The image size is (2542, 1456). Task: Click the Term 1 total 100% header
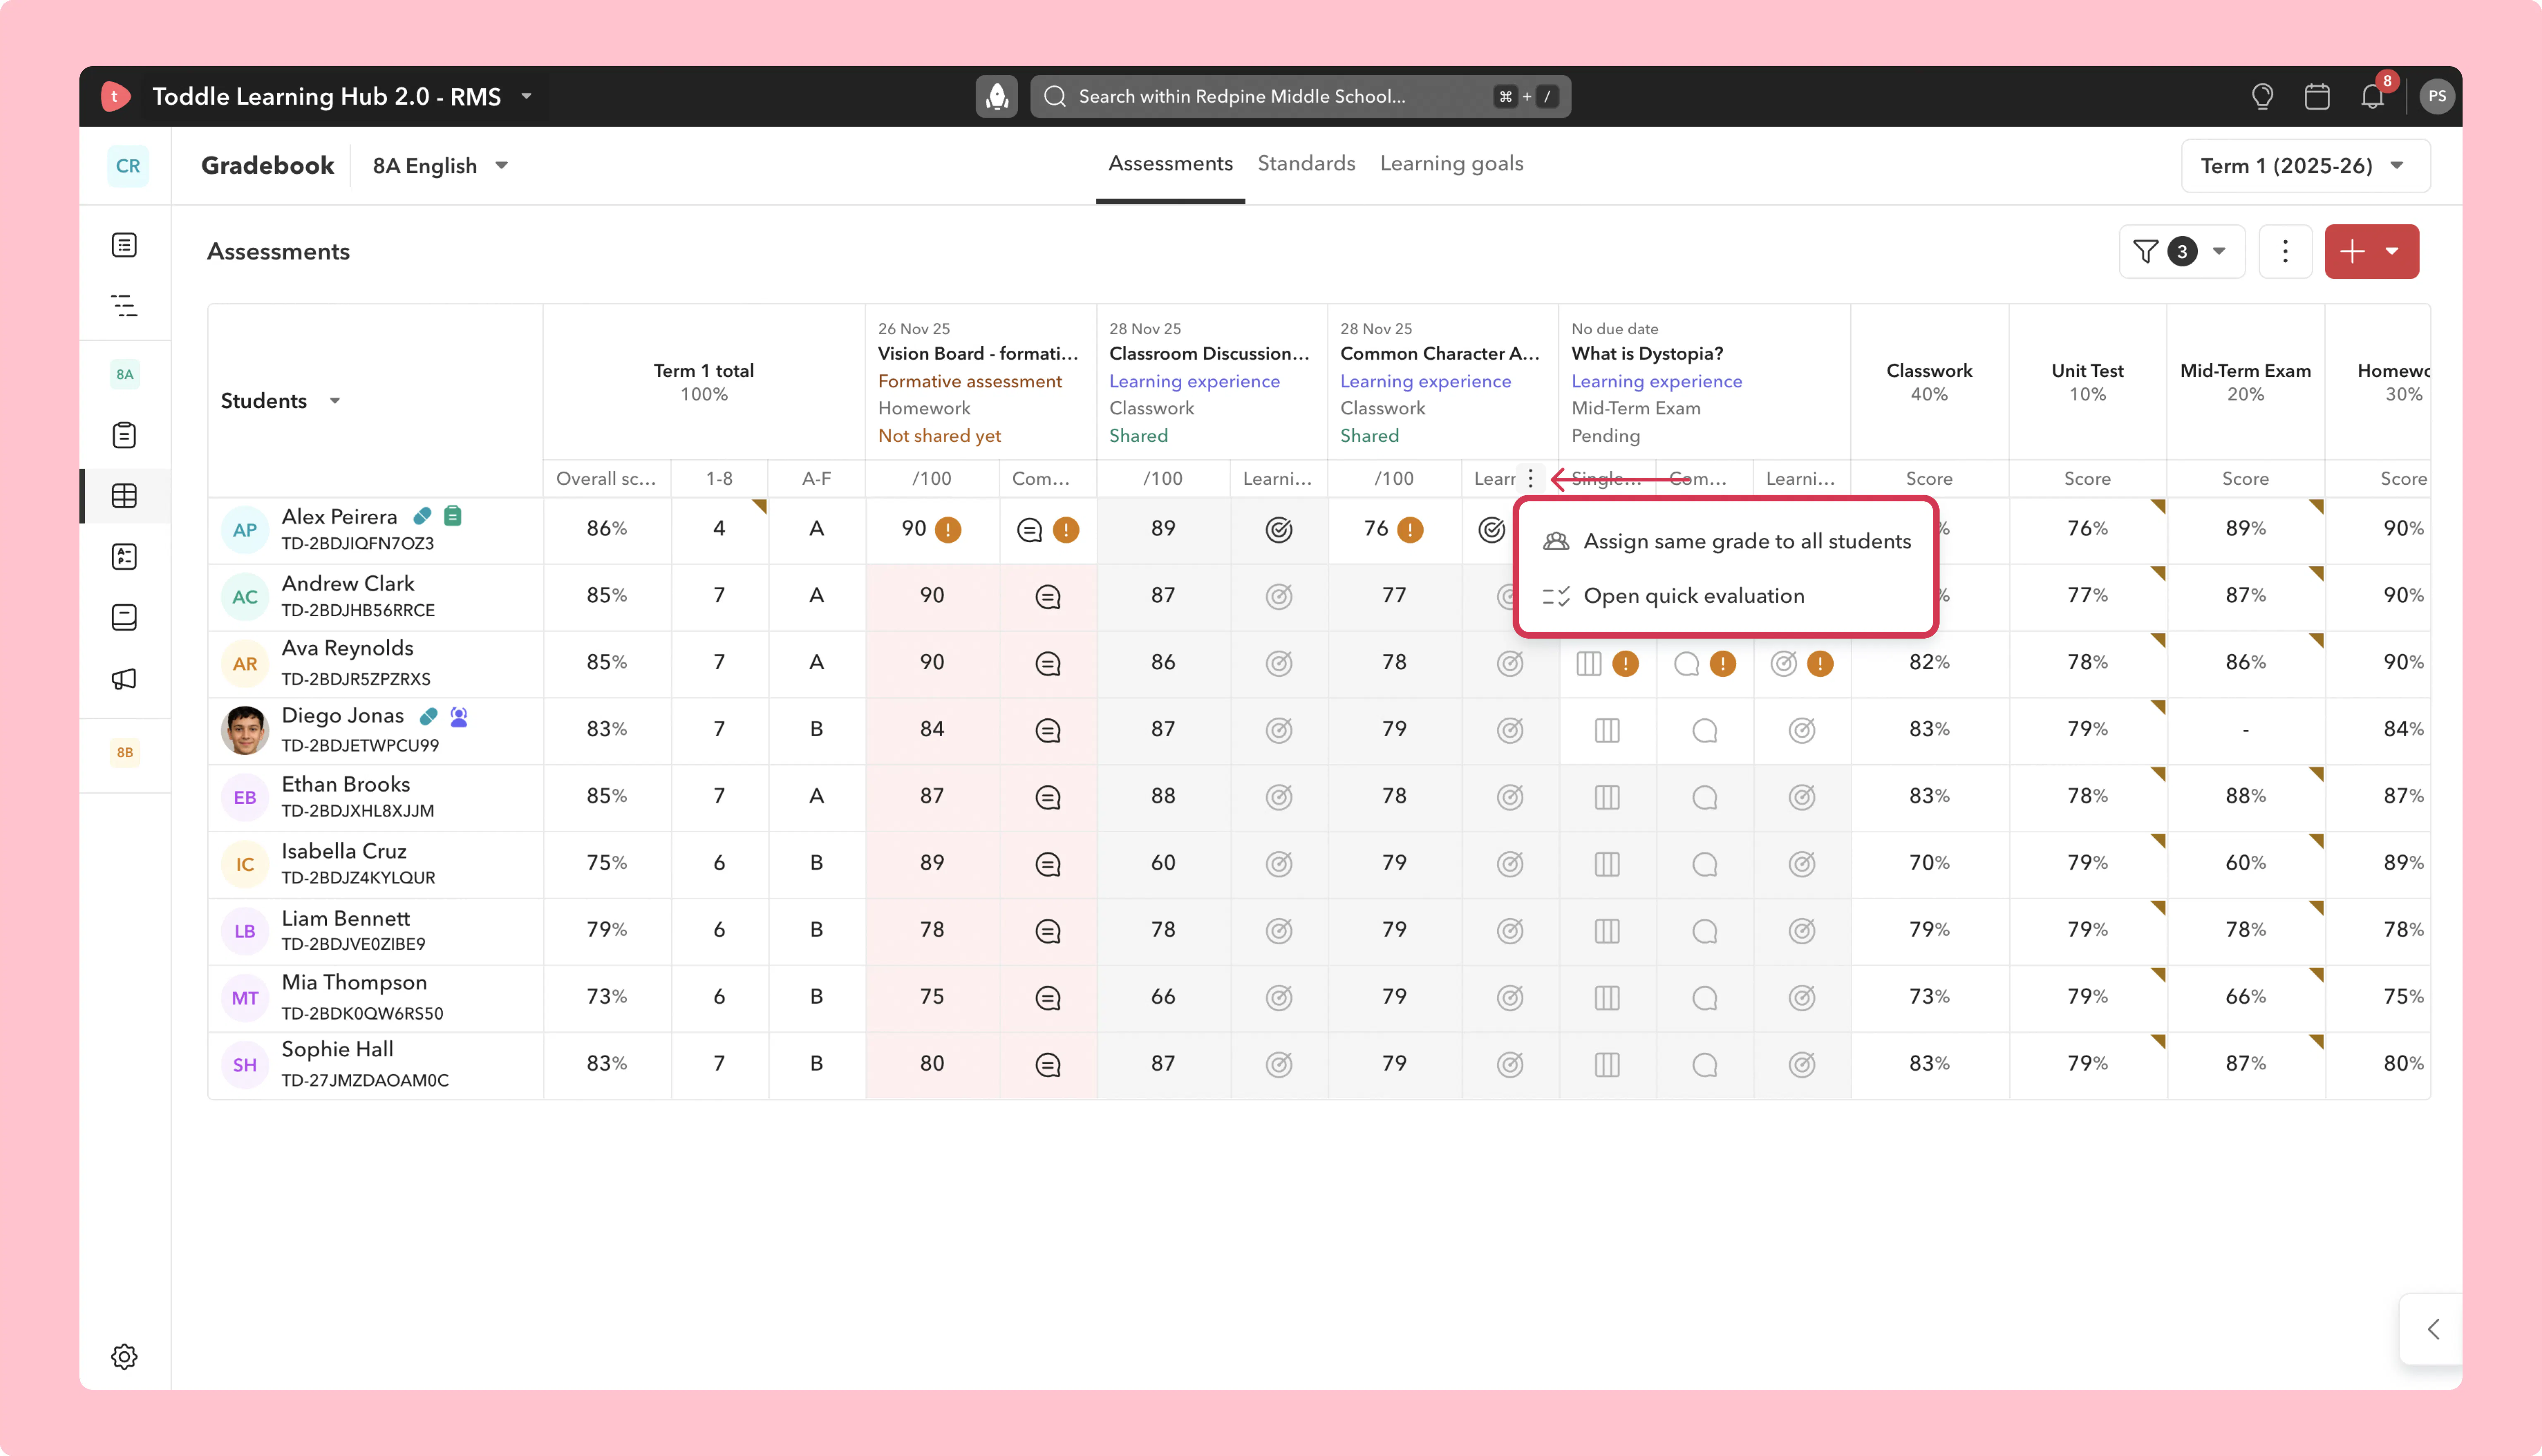click(704, 382)
